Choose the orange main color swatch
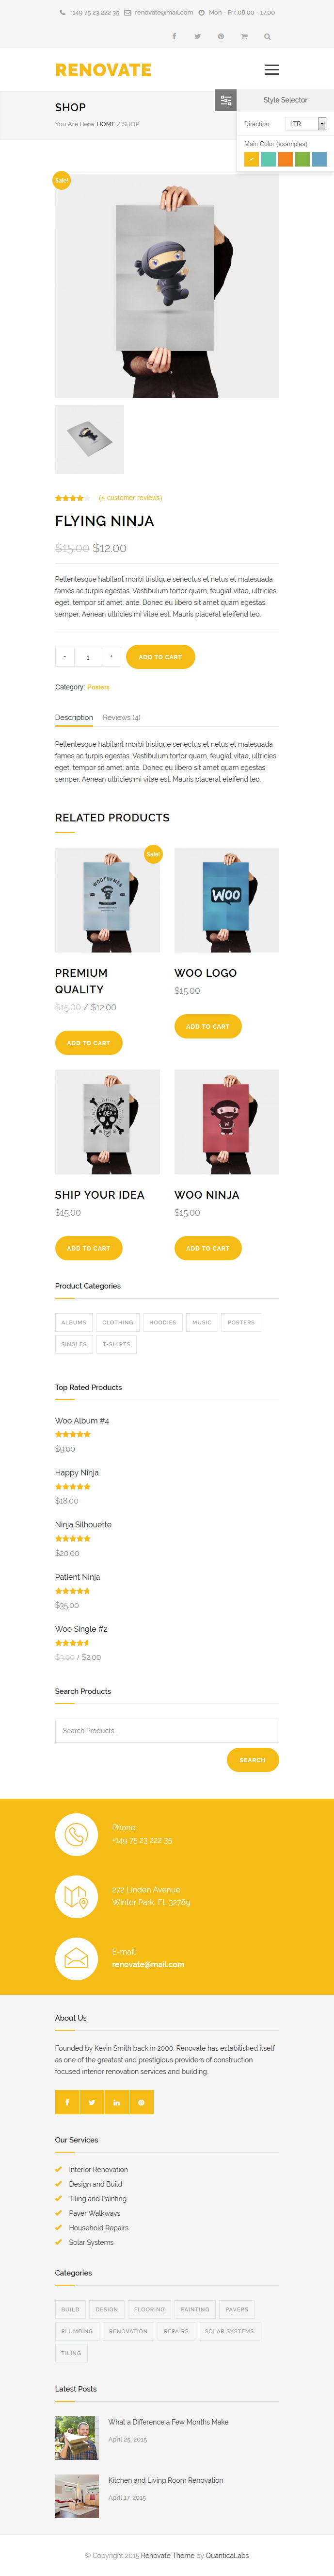The image size is (334, 2576). (x=285, y=159)
